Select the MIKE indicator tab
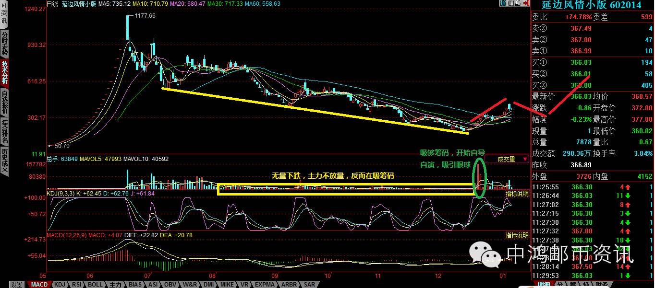 point(228,284)
